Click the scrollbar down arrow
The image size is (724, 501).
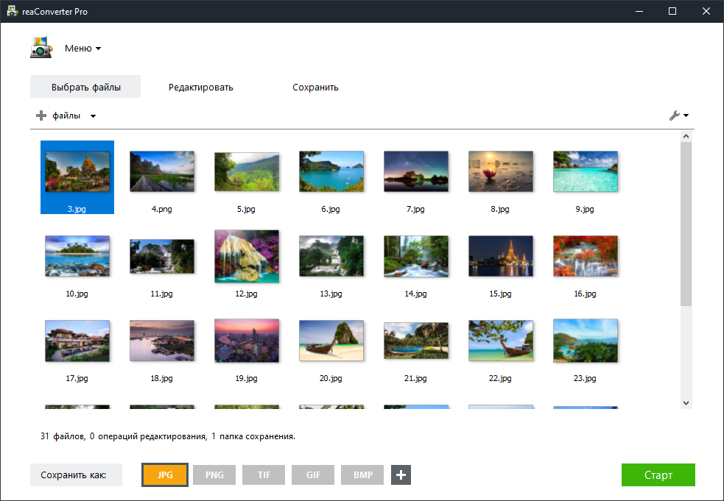pyautogui.click(x=686, y=402)
